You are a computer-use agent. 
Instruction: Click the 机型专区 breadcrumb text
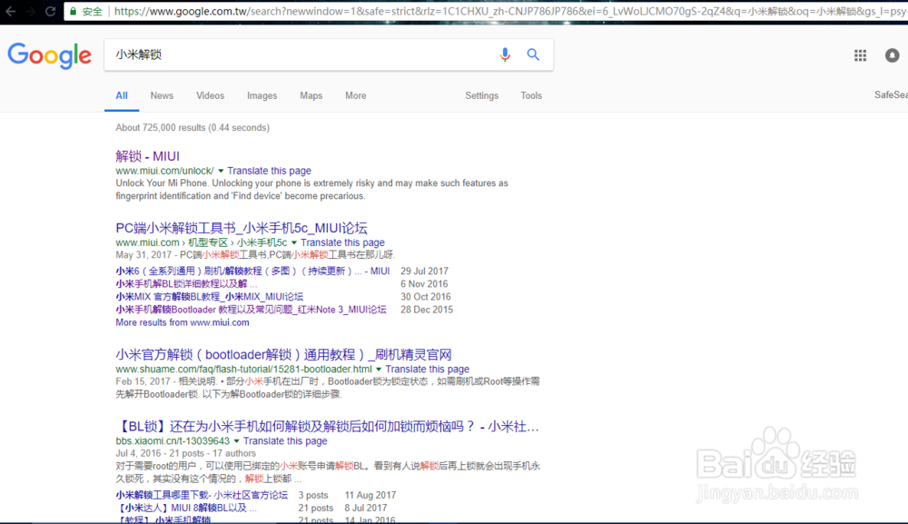(208, 242)
